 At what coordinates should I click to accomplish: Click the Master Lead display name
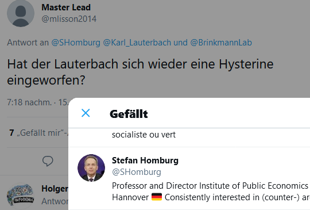tap(66, 7)
